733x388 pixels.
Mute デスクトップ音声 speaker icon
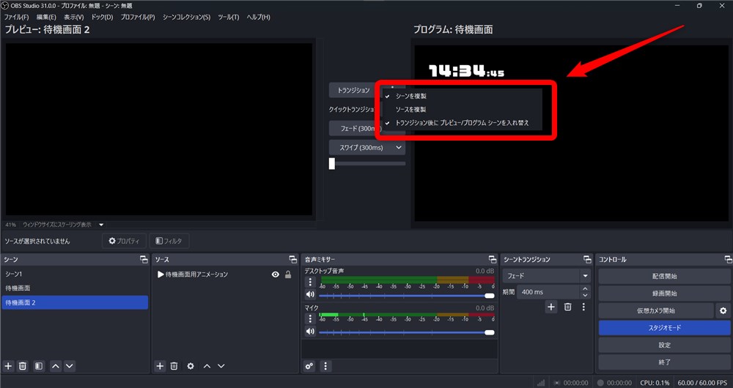coord(310,294)
